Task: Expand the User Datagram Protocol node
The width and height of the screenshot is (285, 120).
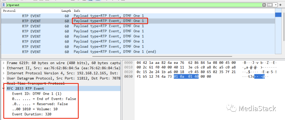Action: 3,78
